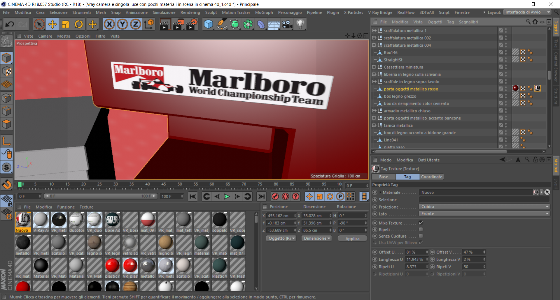Add a light object bulb icon
The width and height of the screenshot is (560, 300).
coord(300,24)
